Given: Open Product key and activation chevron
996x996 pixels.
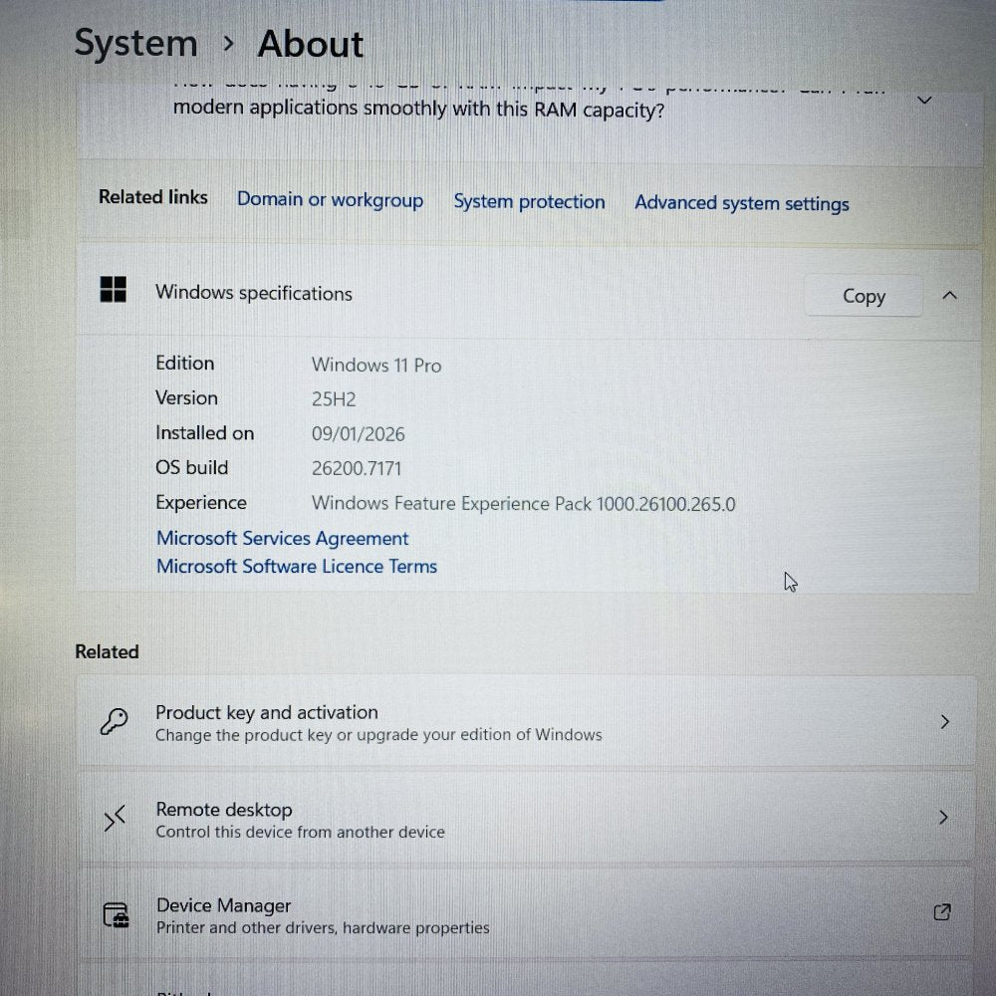Looking at the screenshot, I should (944, 721).
